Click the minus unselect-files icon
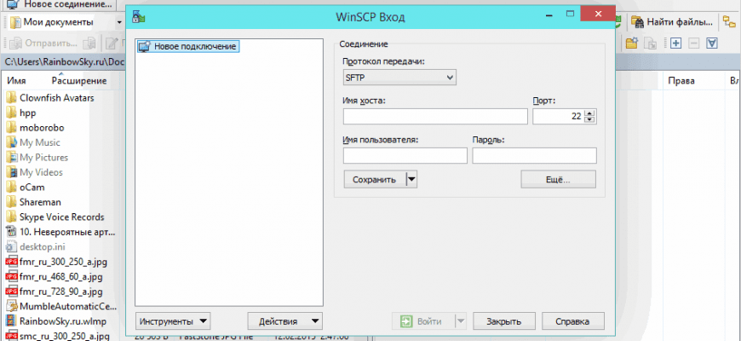The height and width of the screenshot is (341, 741). pyautogui.click(x=693, y=43)
